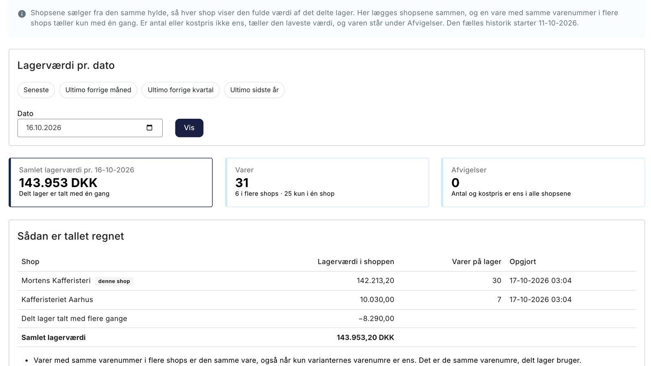Click the value 10.030,00
Screen dimensions: 651x366
pyautogui.click(x=377, y=300)
